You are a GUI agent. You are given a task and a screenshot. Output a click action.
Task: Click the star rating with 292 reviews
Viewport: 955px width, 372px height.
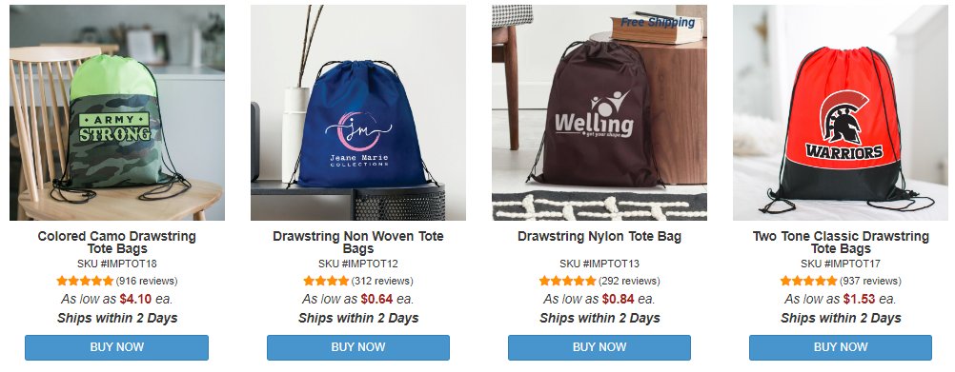click(x=567, y=281)
